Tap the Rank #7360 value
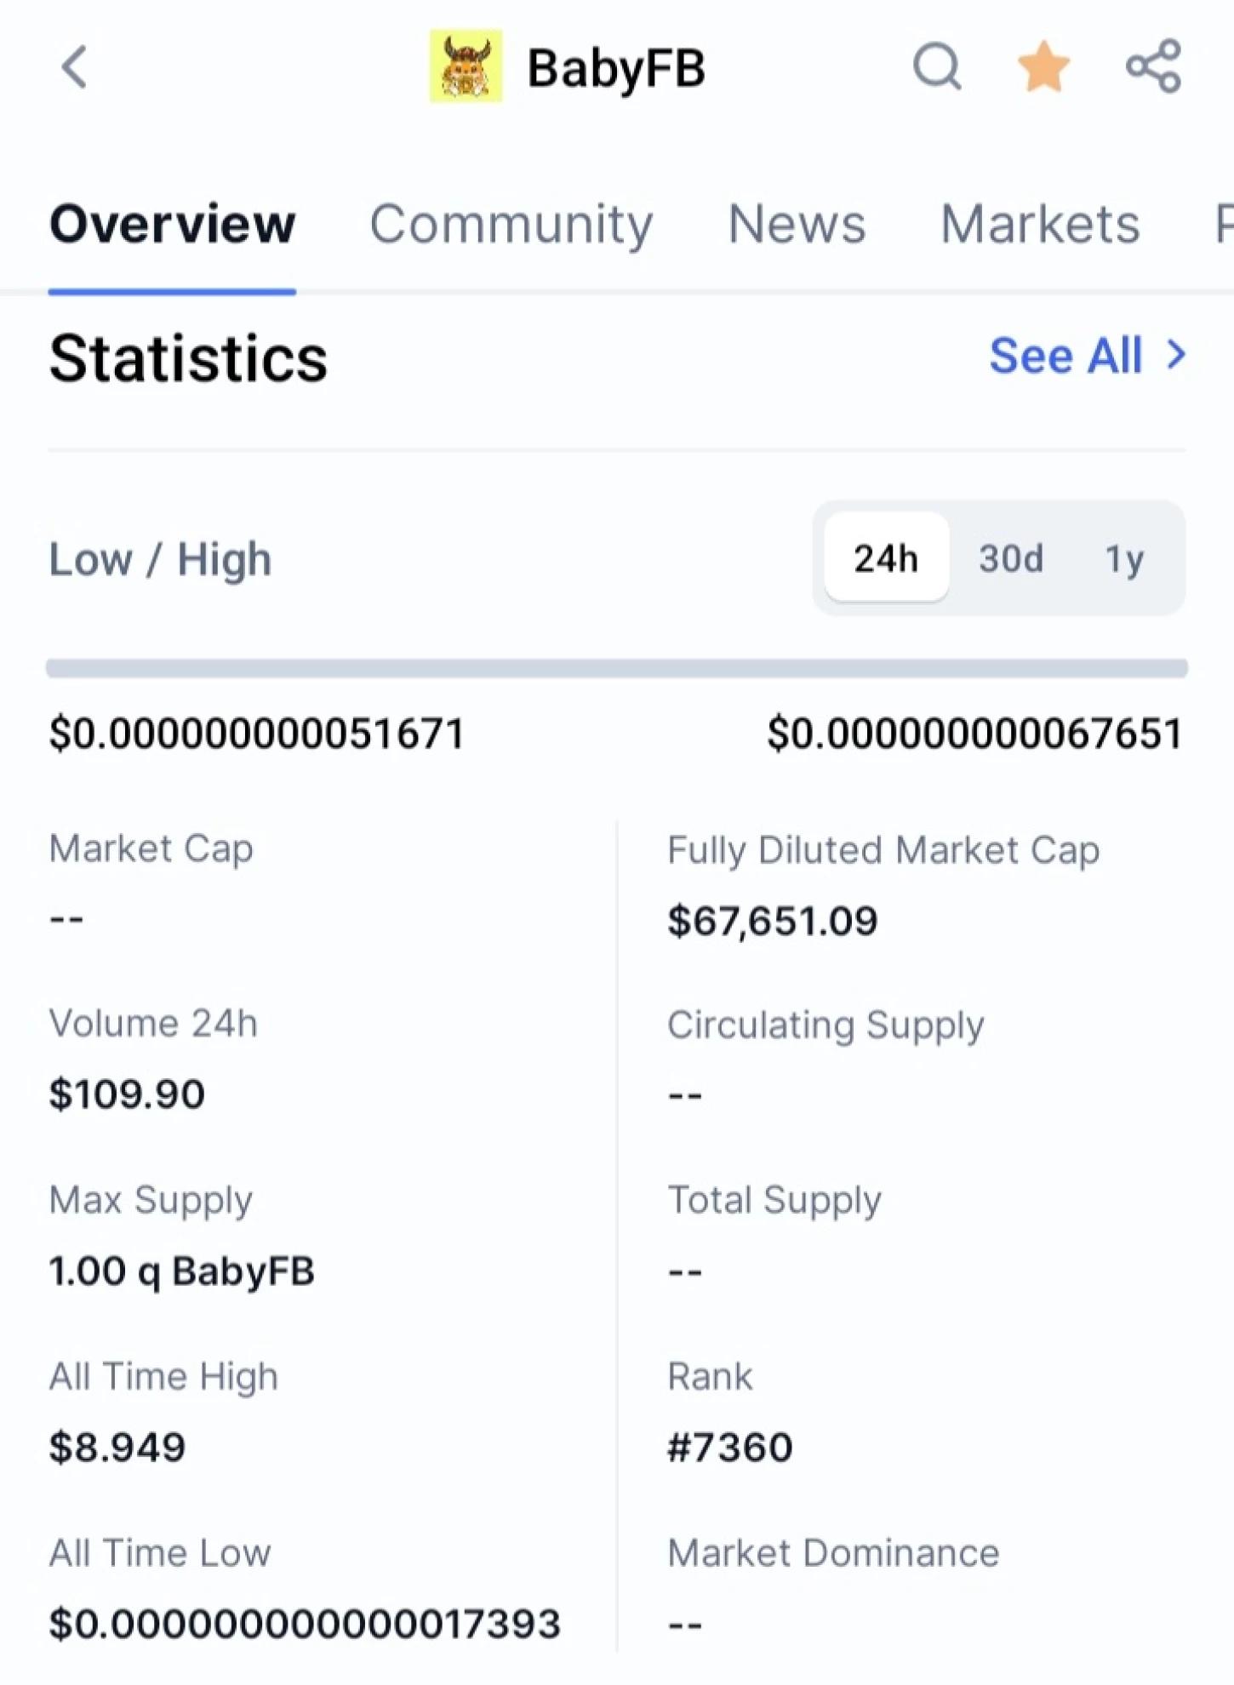Image resolution: width=1234 pixels, height=1685 pixels. (x=730, y=1447)
